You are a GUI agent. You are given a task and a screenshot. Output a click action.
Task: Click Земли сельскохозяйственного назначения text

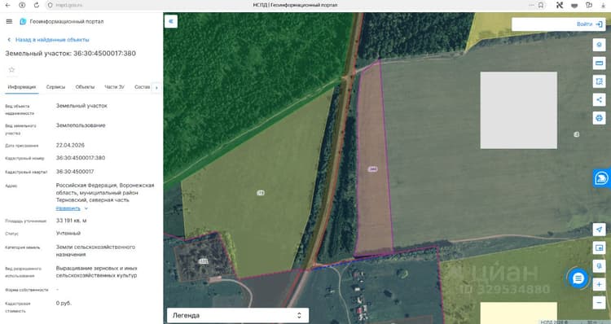tap(95, 251)
